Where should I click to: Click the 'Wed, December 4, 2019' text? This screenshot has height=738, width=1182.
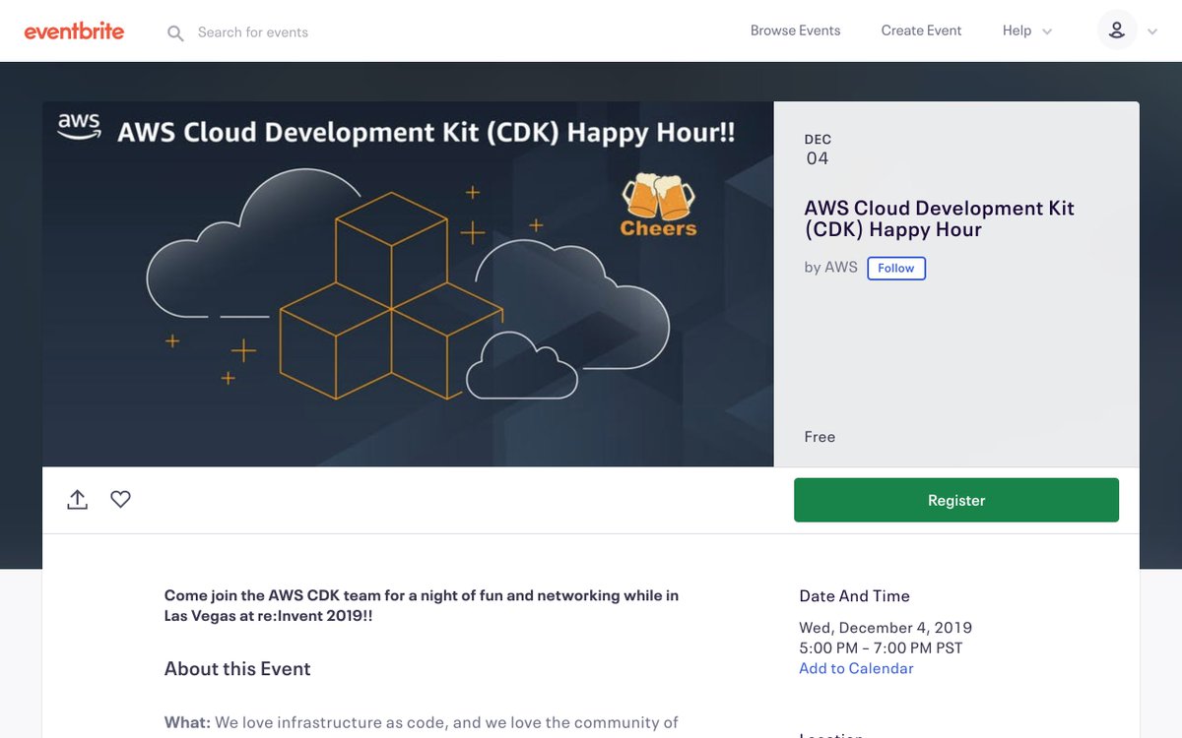[886, 628]
